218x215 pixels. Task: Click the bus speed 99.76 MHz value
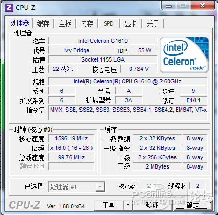tap(71, 157)
